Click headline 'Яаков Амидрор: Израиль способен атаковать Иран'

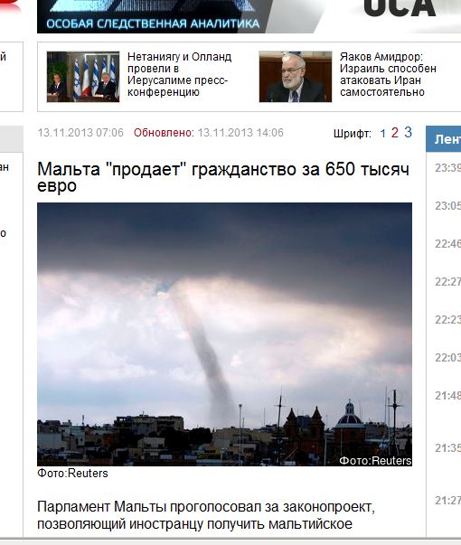(x=388, y=74)
